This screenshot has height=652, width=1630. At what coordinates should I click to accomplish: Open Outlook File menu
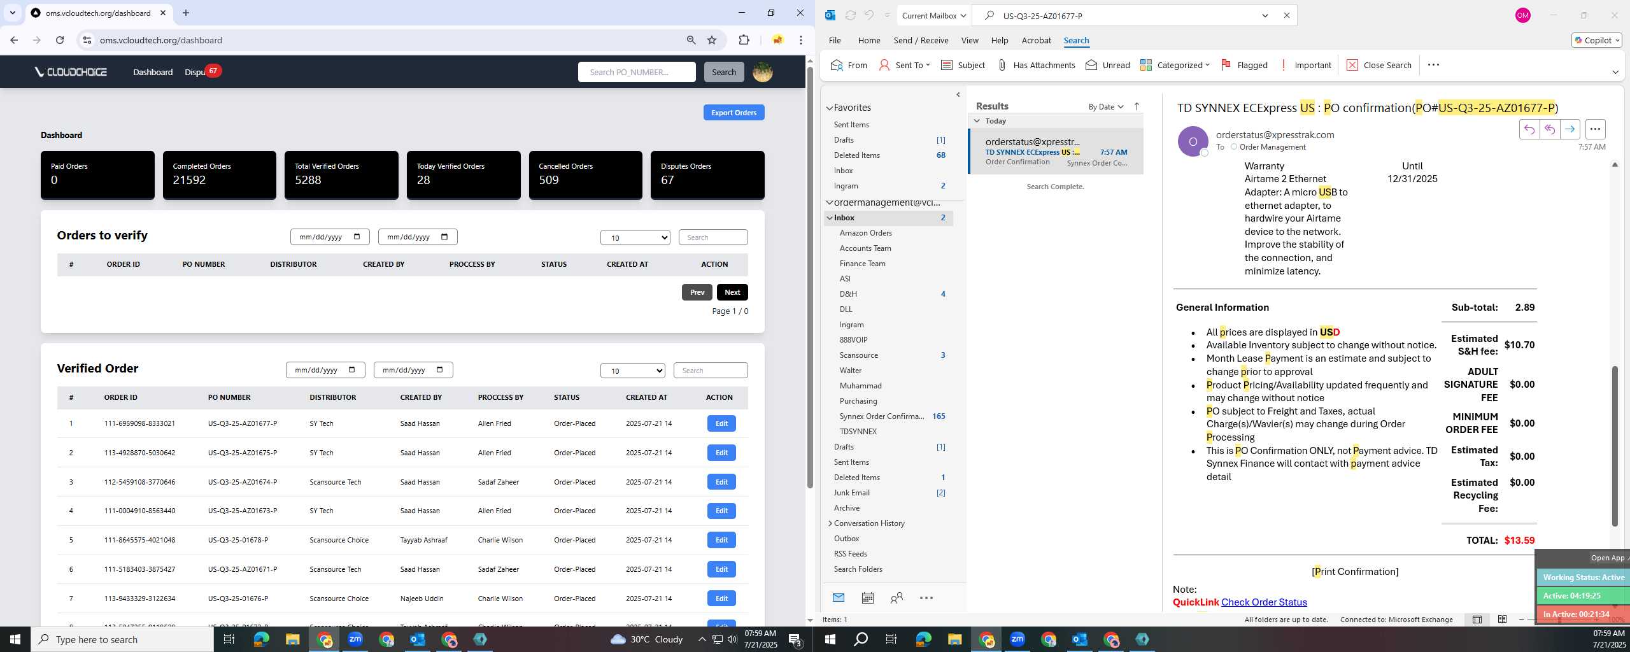tap(835, 40)
